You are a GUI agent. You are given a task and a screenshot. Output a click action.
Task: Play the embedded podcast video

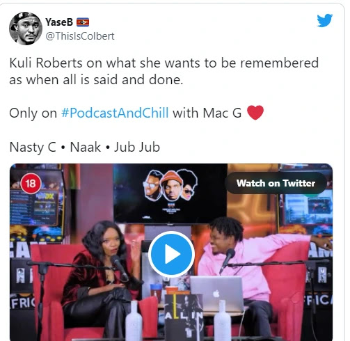[171, 254]
